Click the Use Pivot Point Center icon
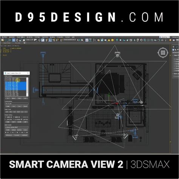179x179 pixels. coord(35,40)
